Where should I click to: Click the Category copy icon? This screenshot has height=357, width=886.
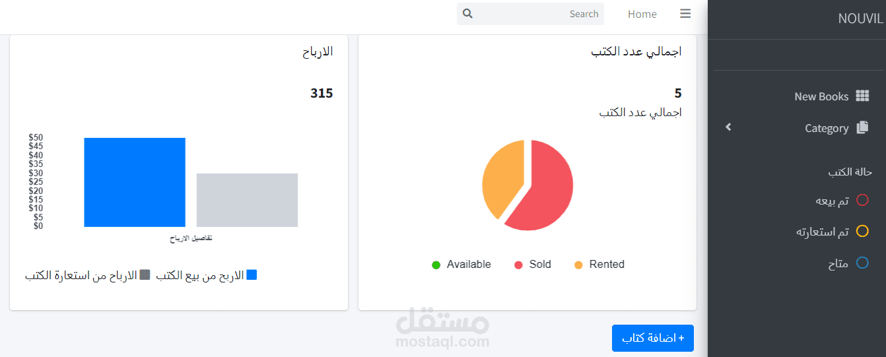(862, 128)
